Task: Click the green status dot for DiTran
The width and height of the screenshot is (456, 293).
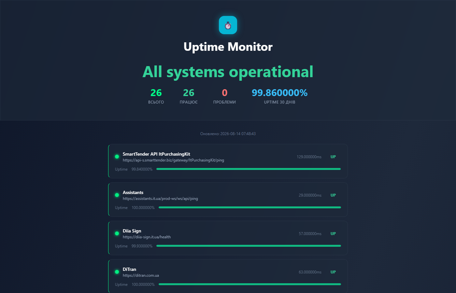Action: [117, 272]
